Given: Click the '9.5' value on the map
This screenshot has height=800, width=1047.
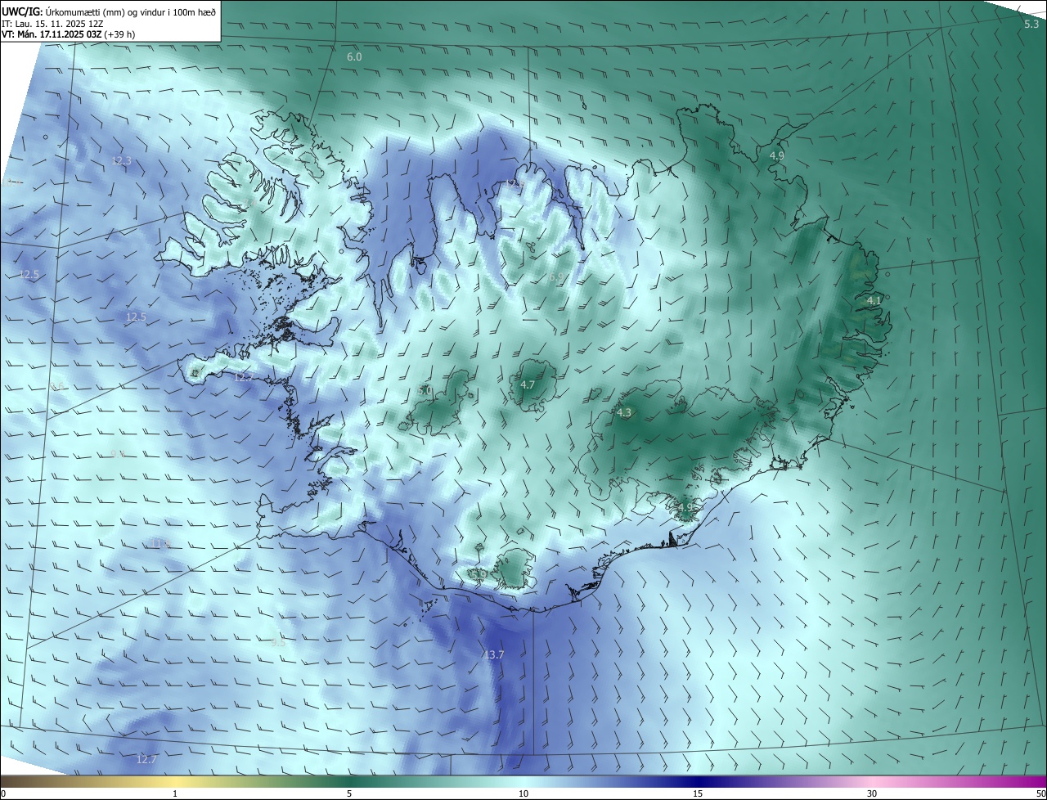Looking at the screenshot, I should [x=278, y=643].
